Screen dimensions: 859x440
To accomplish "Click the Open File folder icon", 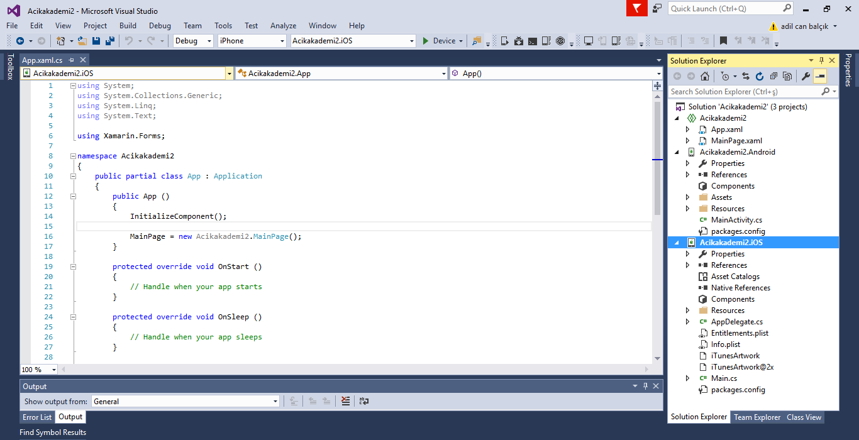I will coord(82,41).
